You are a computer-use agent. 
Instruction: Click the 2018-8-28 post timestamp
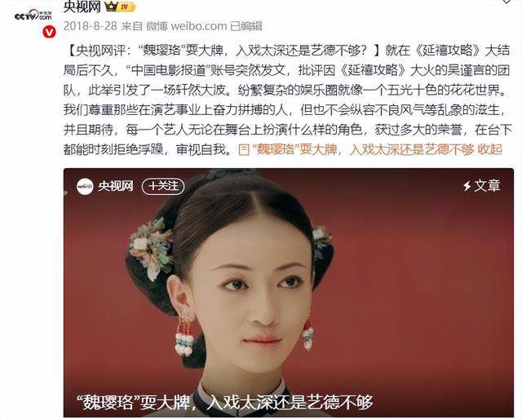(x=90, y=26)
